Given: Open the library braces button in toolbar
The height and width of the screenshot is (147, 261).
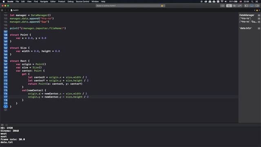Looking at the screenshot, I should pos(223,6).
